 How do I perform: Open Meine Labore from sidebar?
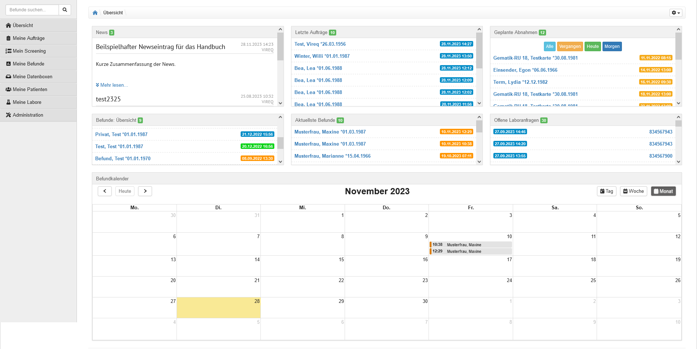[x=27, y=102]
